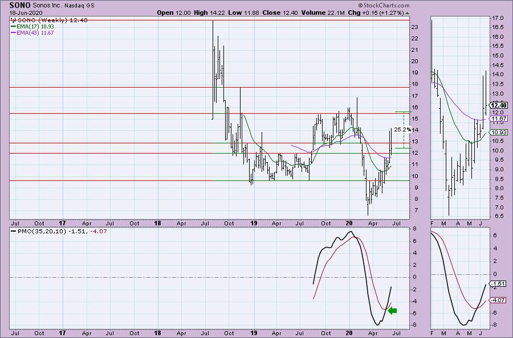Click the 6.5 label on zoomed chart axis
Viewport: 513px width, 338px height.
click(x=498, y=217)
